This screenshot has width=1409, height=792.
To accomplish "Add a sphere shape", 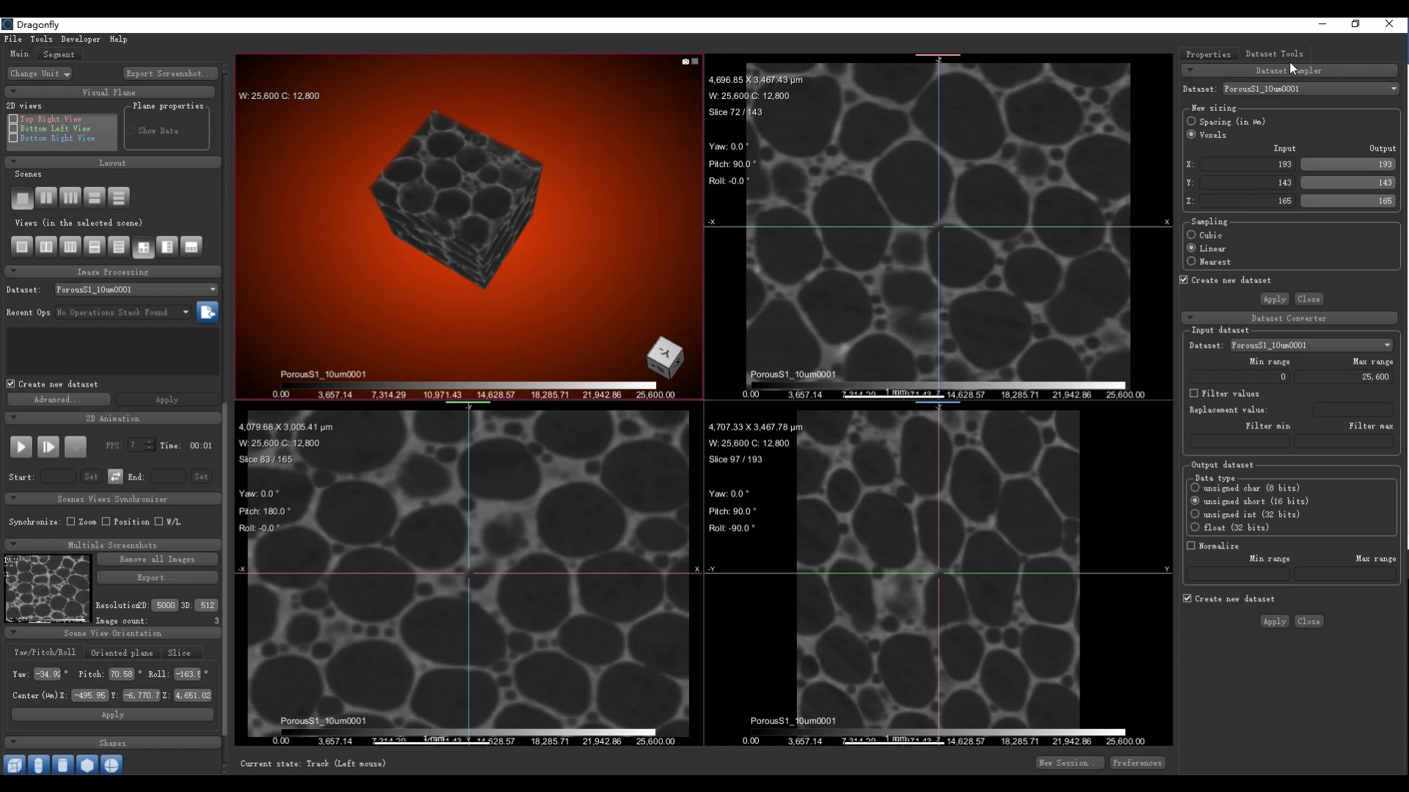I will pyautogui.click(x=112, y=765).
